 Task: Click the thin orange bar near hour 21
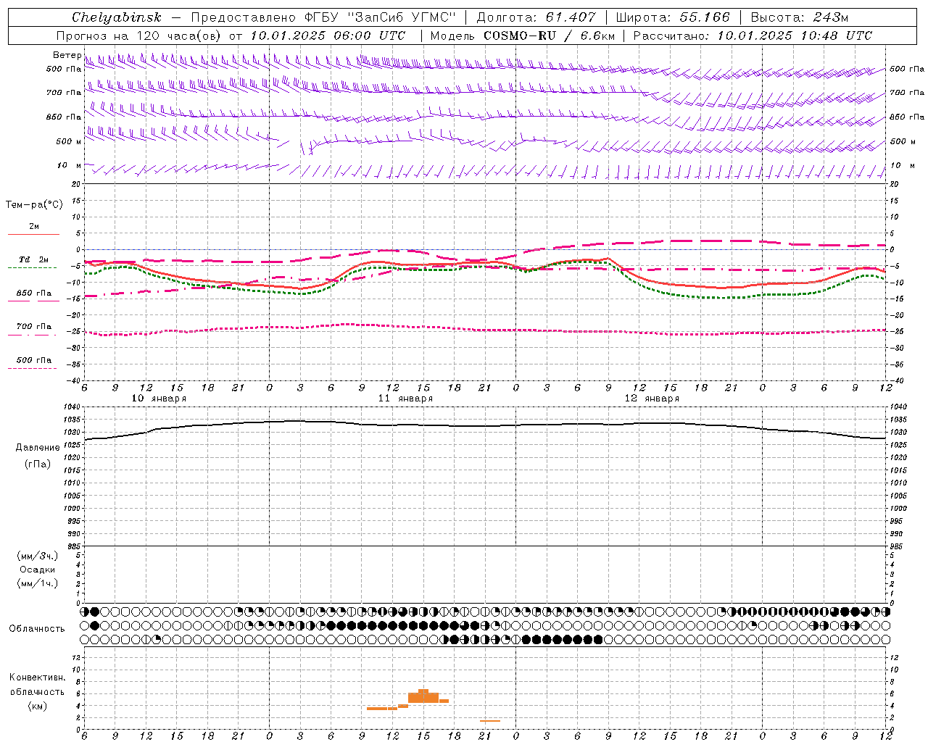(490, 720)
